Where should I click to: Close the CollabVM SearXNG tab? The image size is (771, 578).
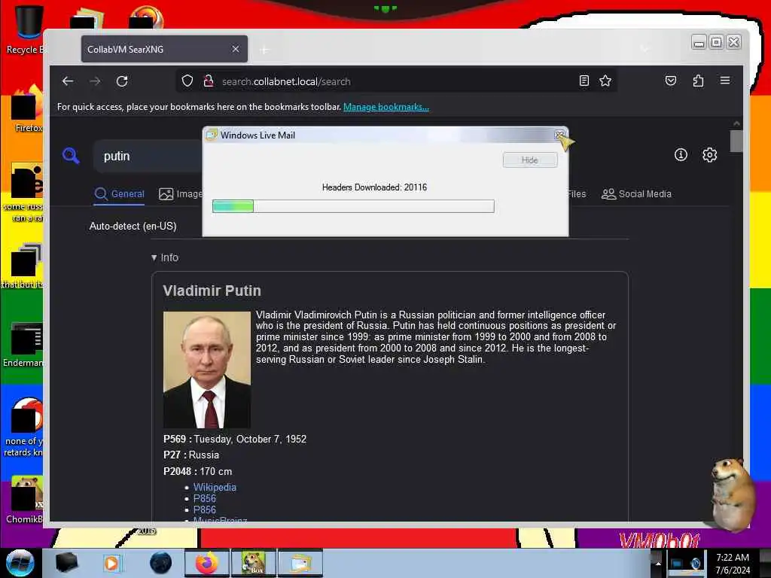pyautogui.click(x=236, y=49)
